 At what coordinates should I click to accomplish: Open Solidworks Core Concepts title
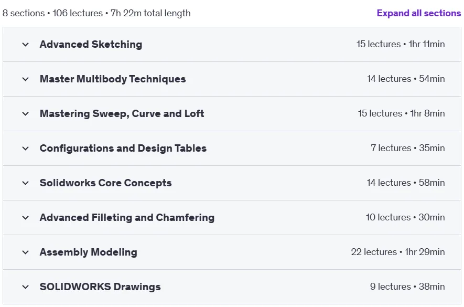pos(105,183)
